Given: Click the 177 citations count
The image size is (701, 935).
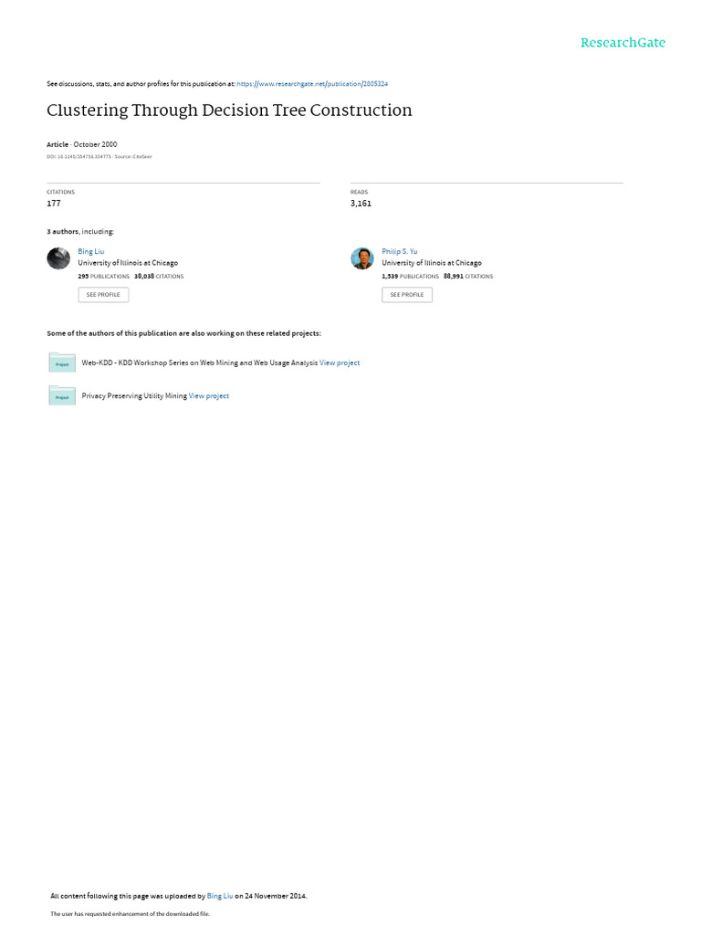Looking at the screenshot, I should (54, 204).
